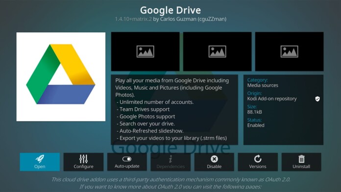Screen dimensions: 341x192
Task: Uninstall the add-on with trash button
Action: click(301, 162)
